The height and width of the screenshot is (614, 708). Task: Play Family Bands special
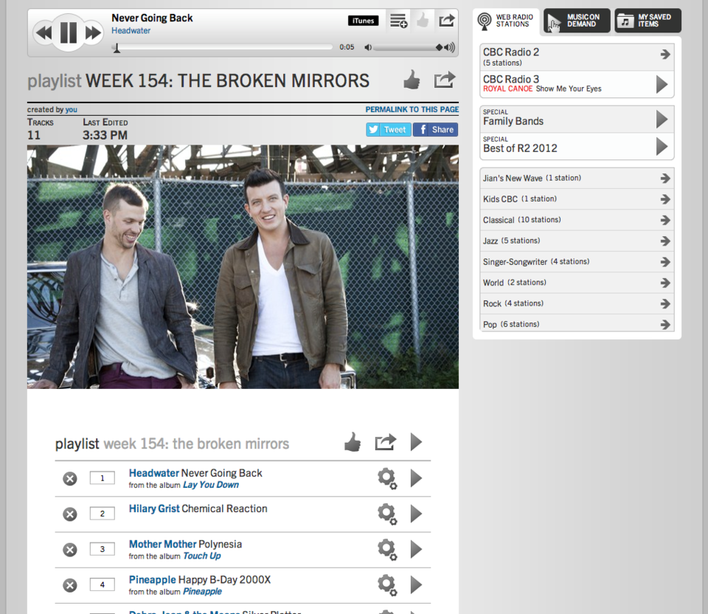tap(662, 120)
